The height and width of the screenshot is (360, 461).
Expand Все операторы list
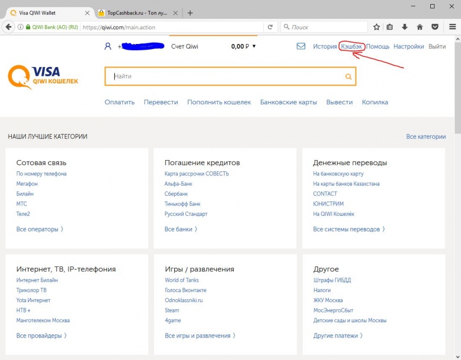[39, 229]
